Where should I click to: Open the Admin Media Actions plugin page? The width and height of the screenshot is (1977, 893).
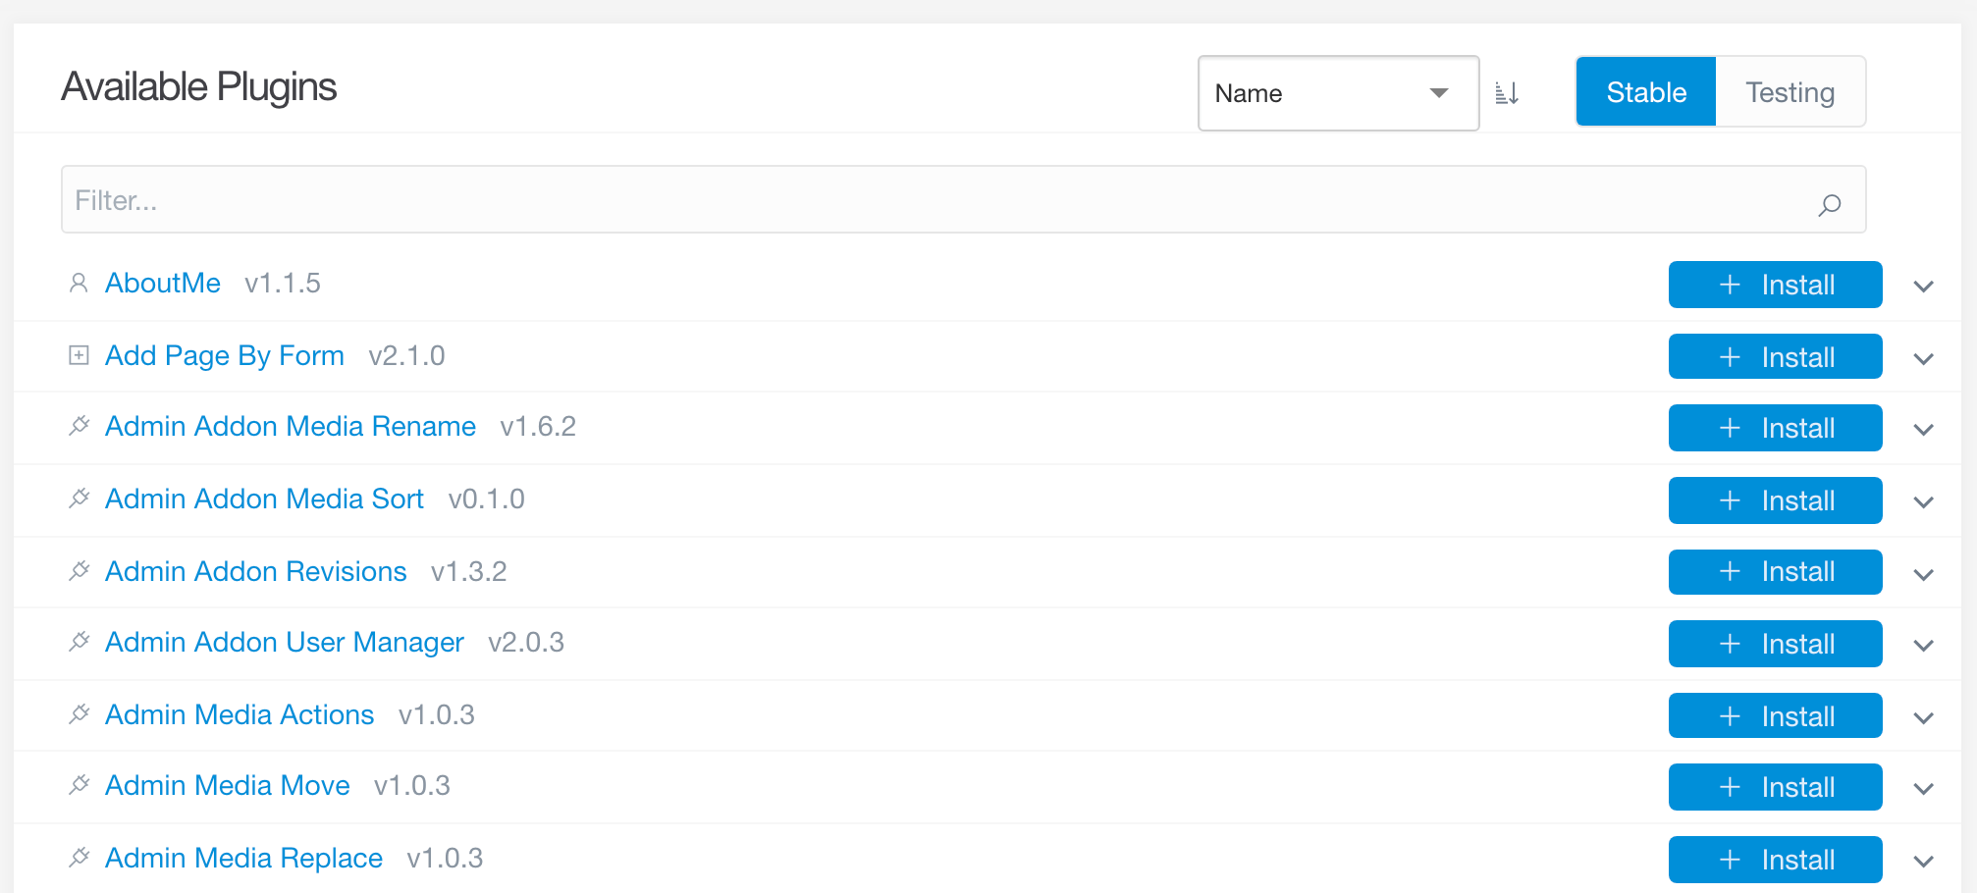(x=239, y=714)
